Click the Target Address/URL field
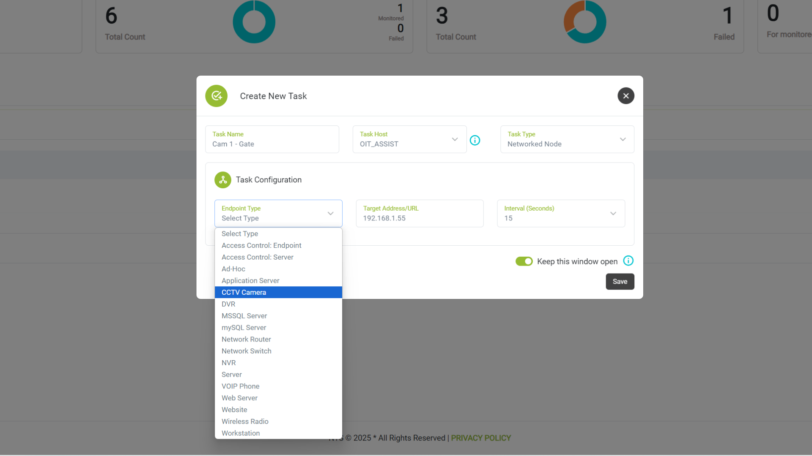The width and height of the screenshot is (812, 456). [419, 218]
